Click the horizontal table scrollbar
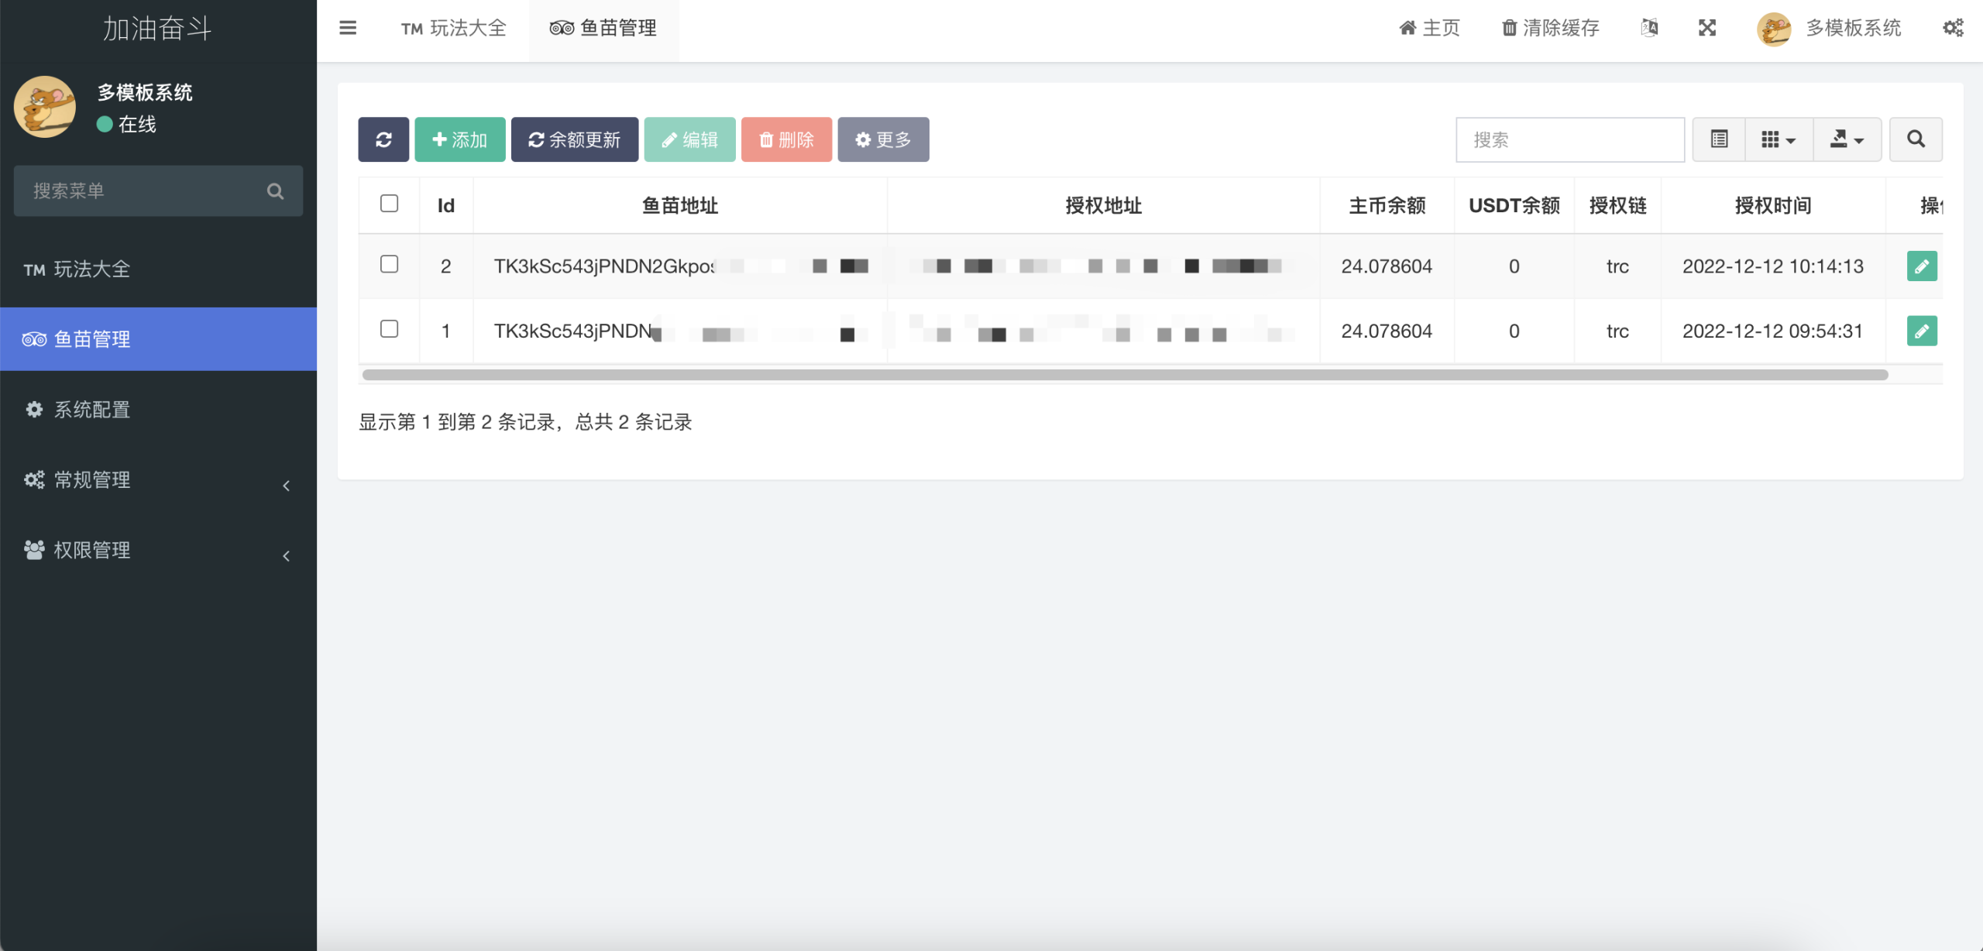Image resolution: width=1983 pixels, height=951 pixels. pyautogui.click(x=1125, y=375)
